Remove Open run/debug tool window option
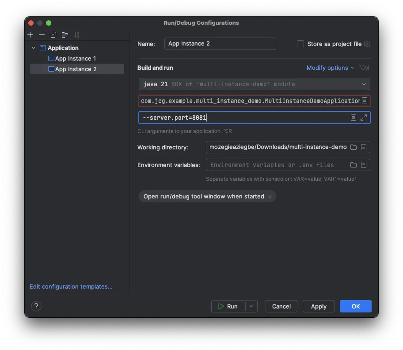 coord(270,197)
